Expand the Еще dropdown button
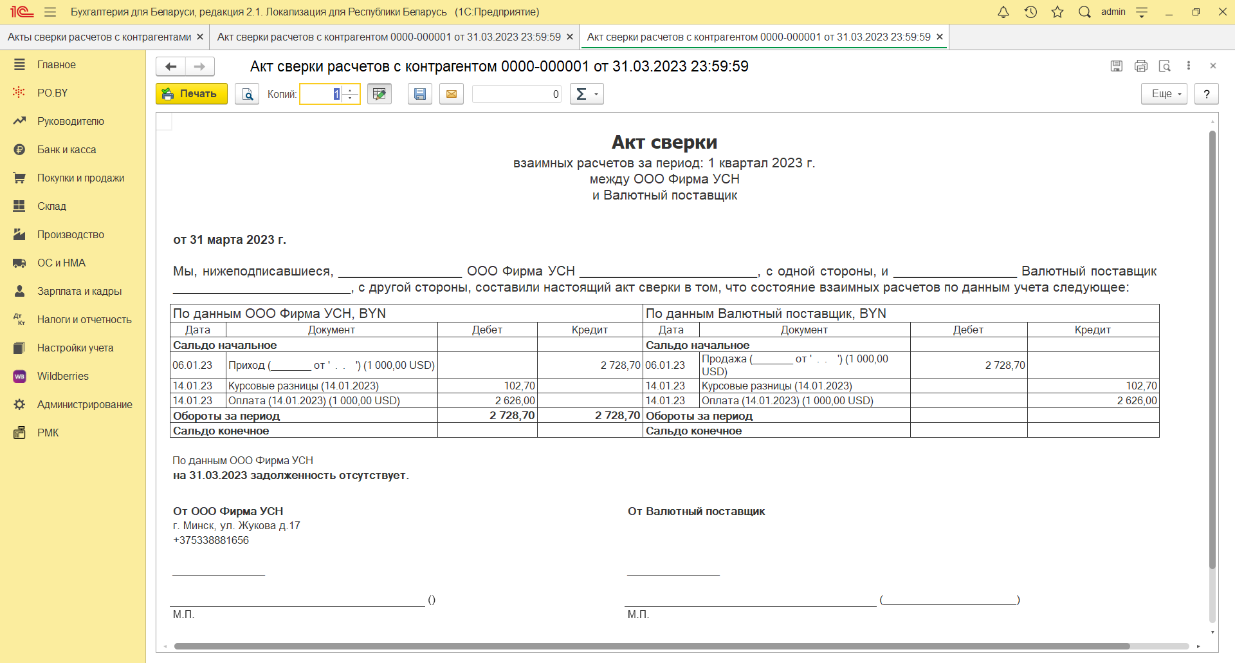The height and width of the screenshot is (663, 1235). click(x=1164, y=94)
